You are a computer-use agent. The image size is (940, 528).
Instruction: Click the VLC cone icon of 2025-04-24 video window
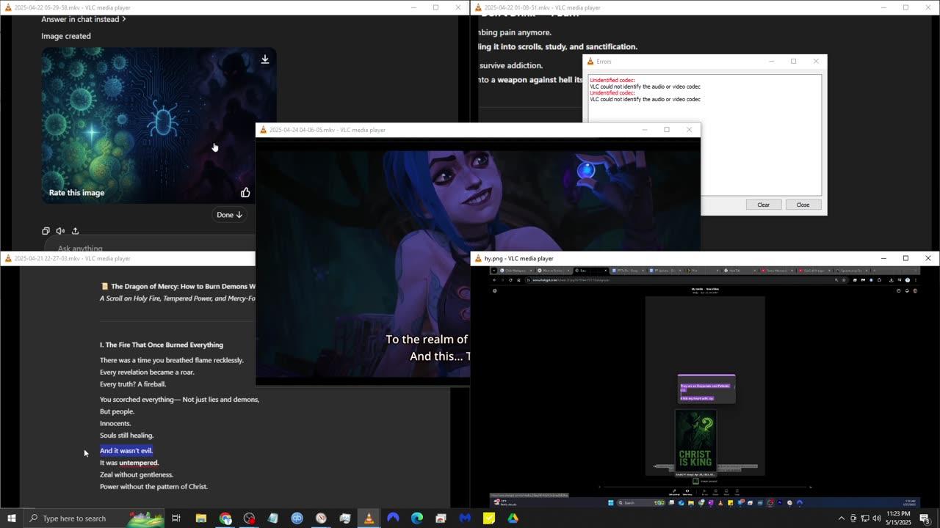tap(263, 130)
